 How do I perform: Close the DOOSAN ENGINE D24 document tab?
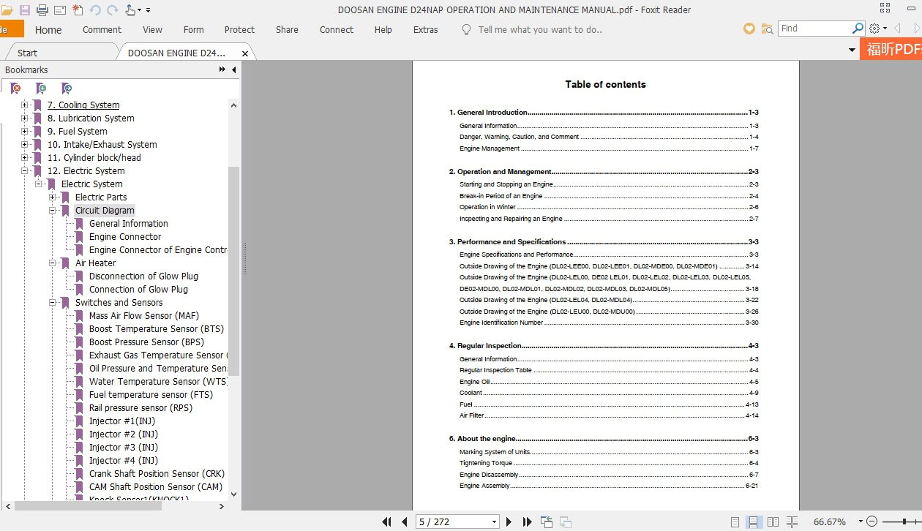(x=245, y=53)
